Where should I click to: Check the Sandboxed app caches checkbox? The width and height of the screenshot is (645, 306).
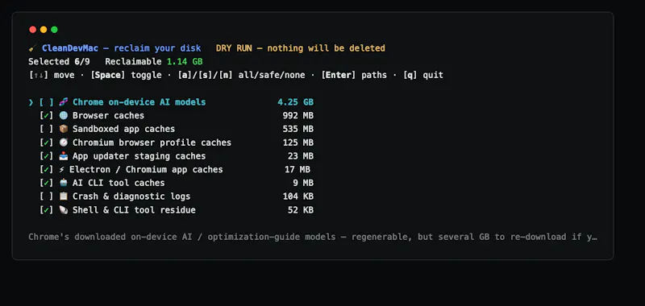point(47,129)
